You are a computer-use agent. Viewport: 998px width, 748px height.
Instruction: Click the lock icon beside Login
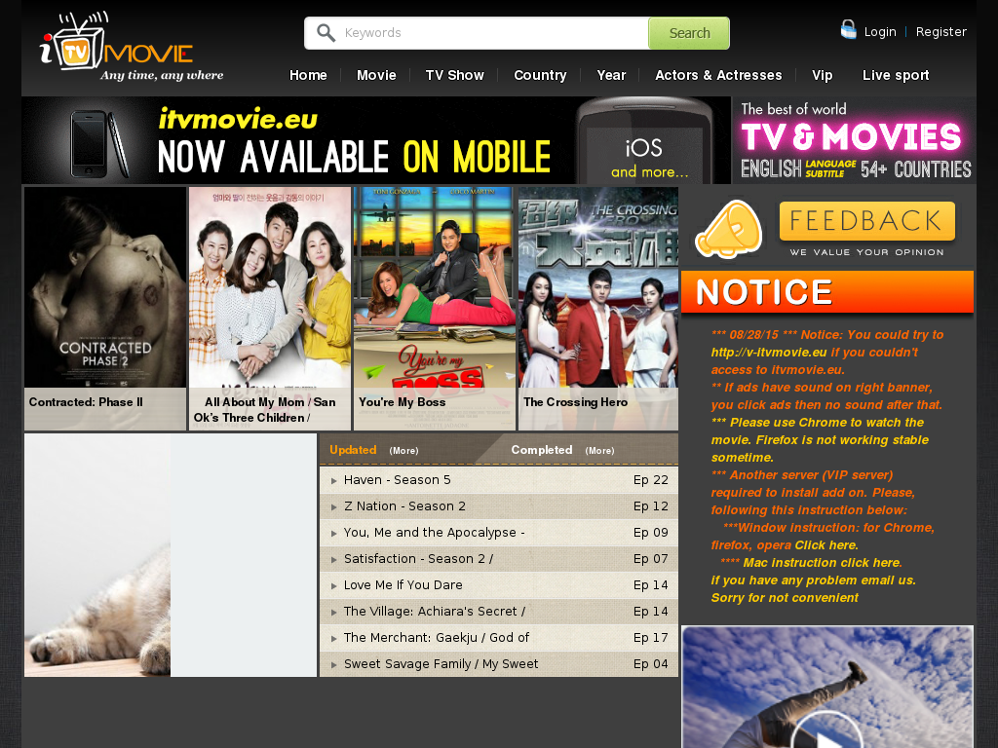[848, 29]
